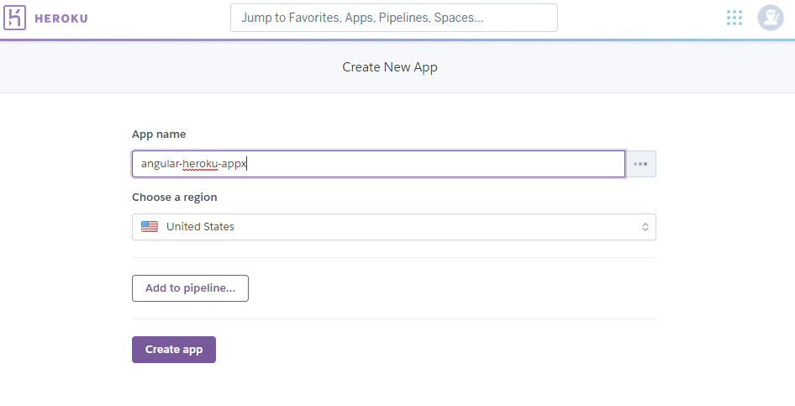Click the Choose a region label

tap(175, 198)
